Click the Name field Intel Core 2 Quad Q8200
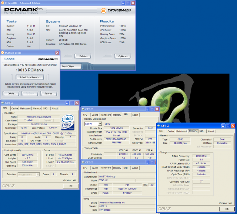This screenshot has width=237, height=214. 39,117
